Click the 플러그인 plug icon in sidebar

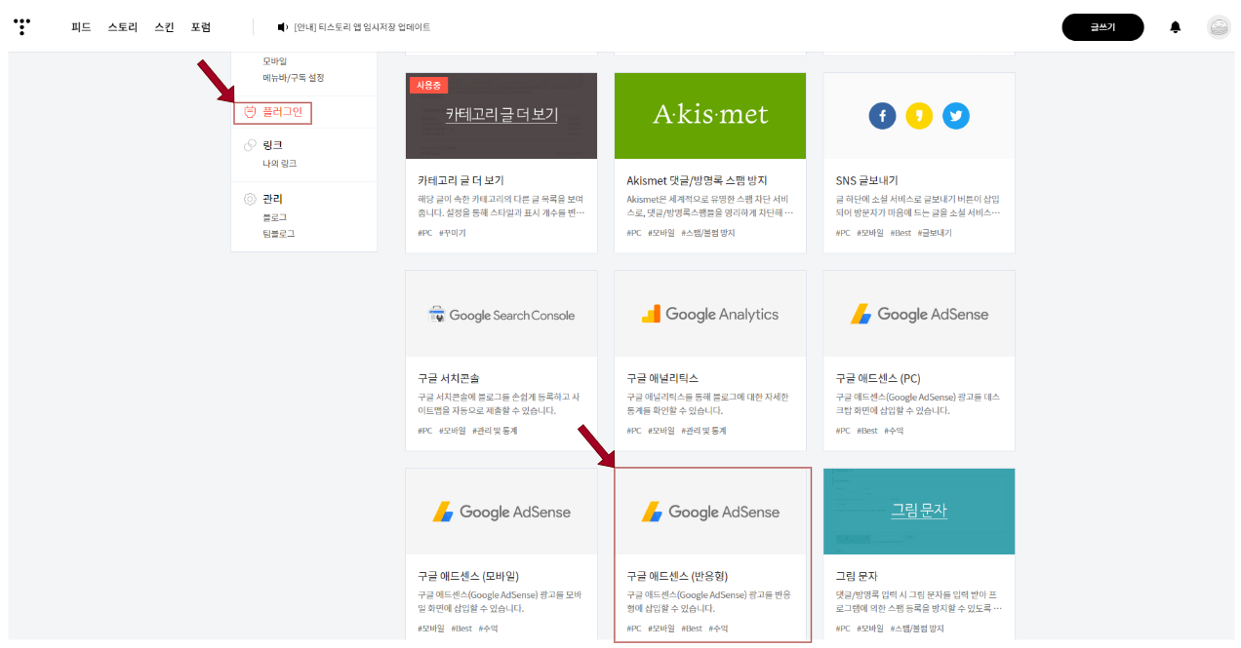coord(250,112)
